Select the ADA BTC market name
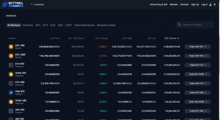 [x=20, y=110]
